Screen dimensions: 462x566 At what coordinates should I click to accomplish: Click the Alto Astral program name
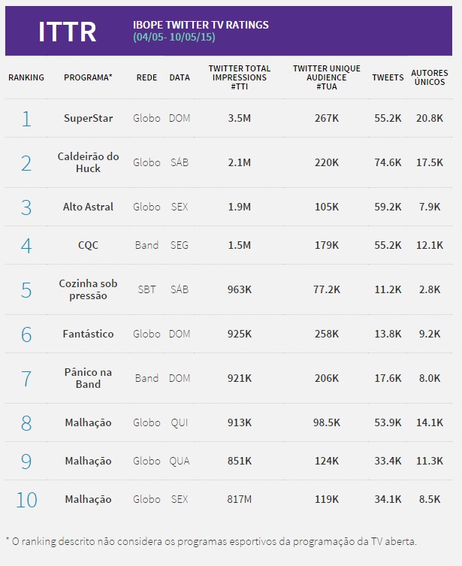(88, 207)
